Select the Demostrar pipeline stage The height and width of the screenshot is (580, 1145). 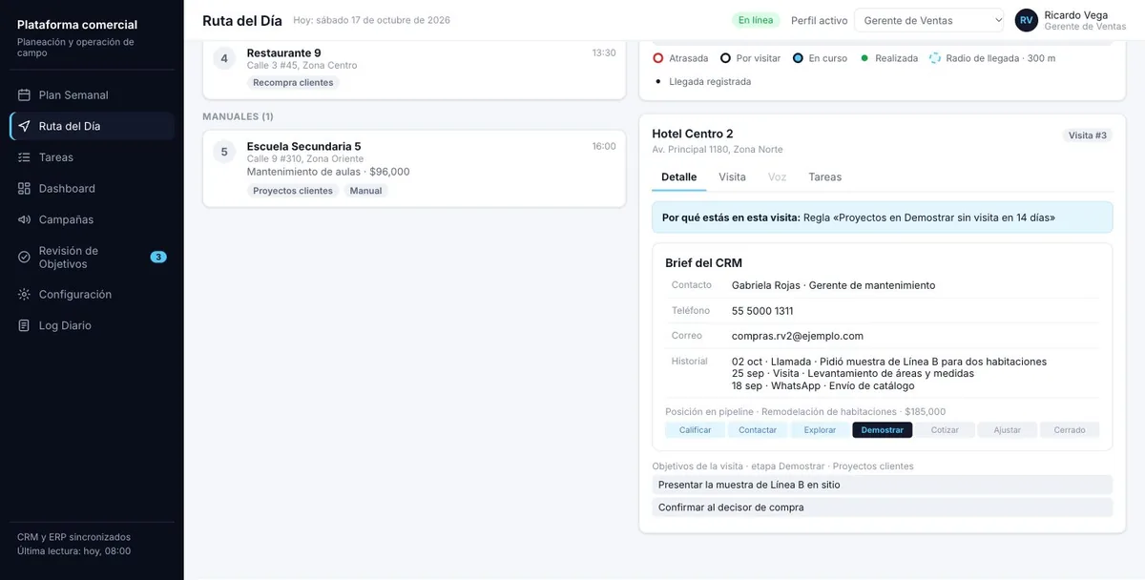click(883, 430)
